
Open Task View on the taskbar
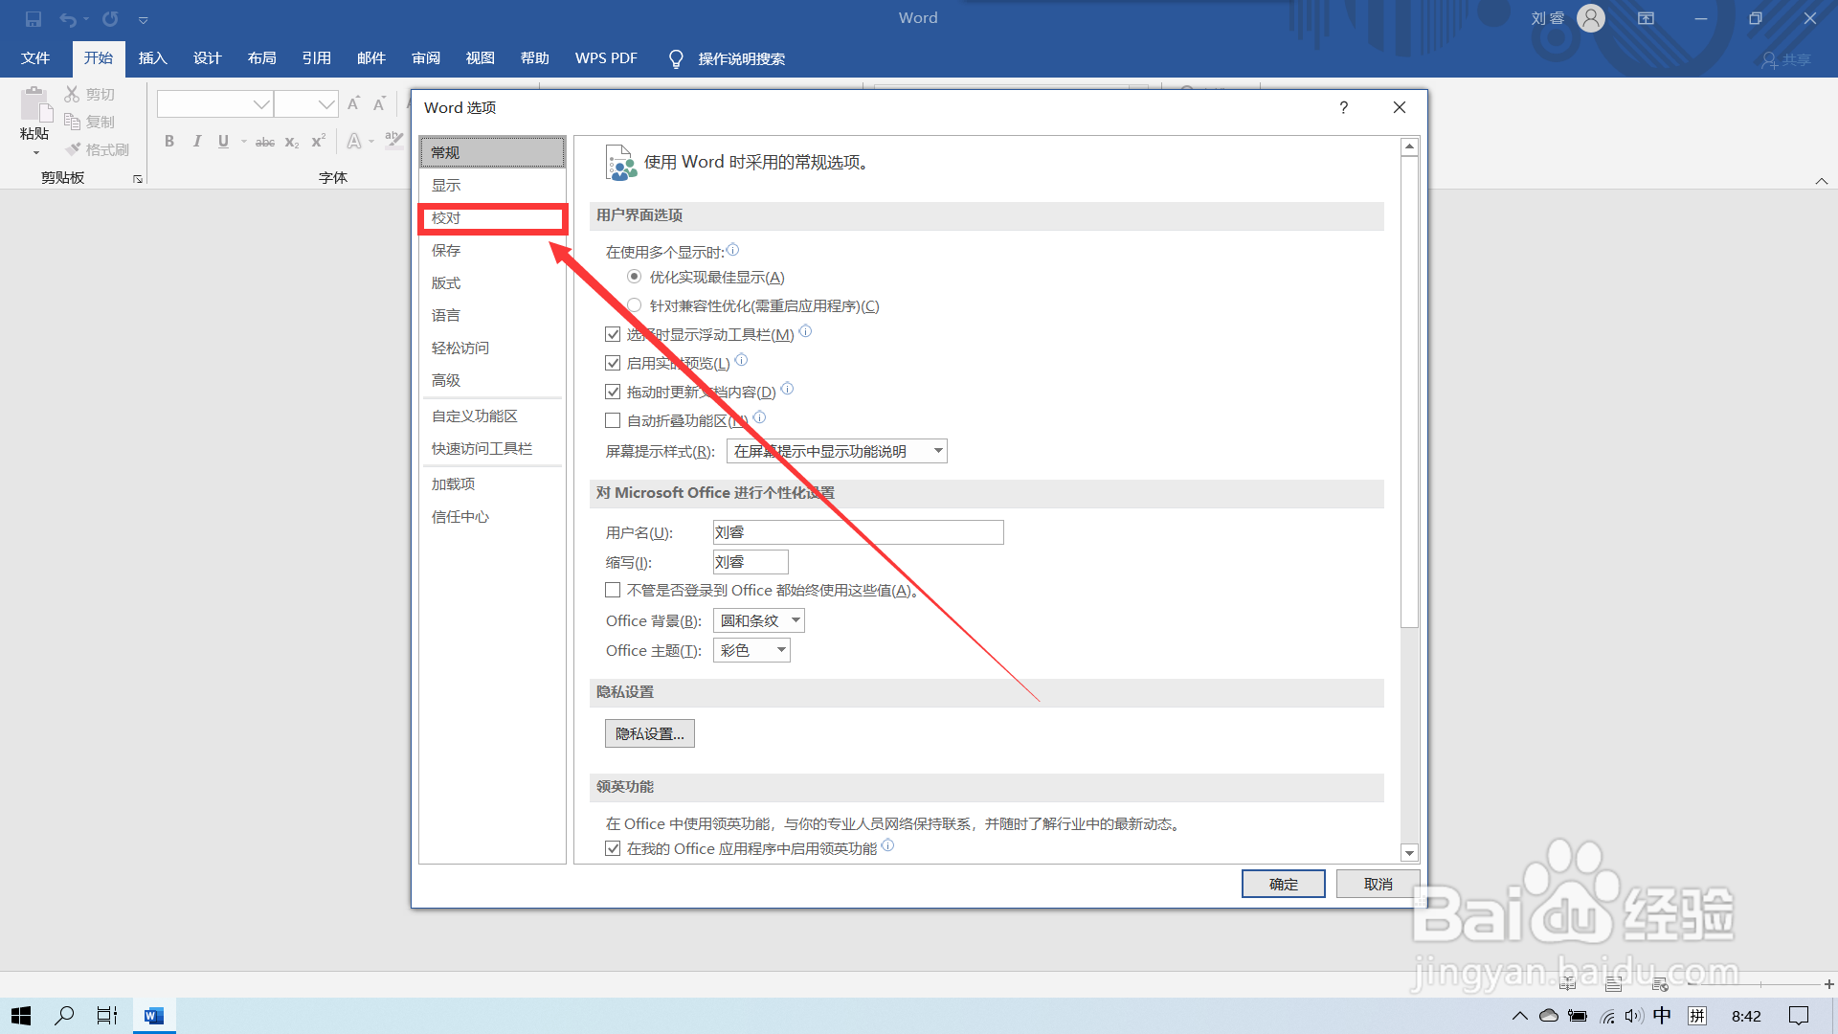point(107,1016)
